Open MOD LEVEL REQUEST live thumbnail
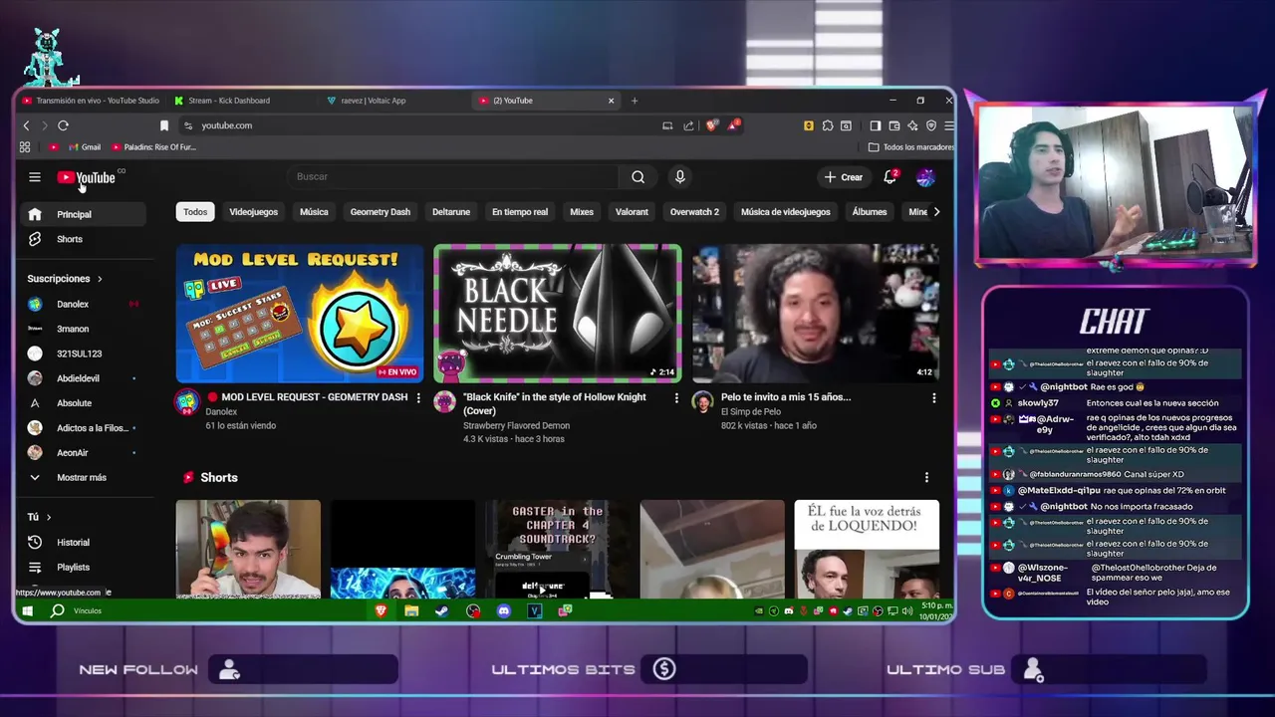 300,314
